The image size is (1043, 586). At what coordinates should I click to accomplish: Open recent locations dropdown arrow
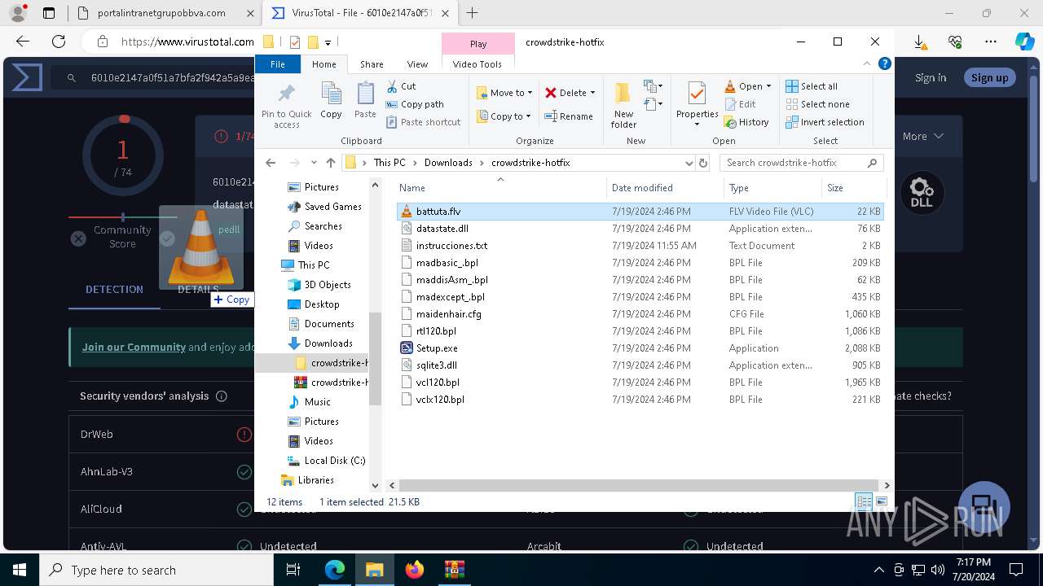pyautogui.click(x=313, y=163)
